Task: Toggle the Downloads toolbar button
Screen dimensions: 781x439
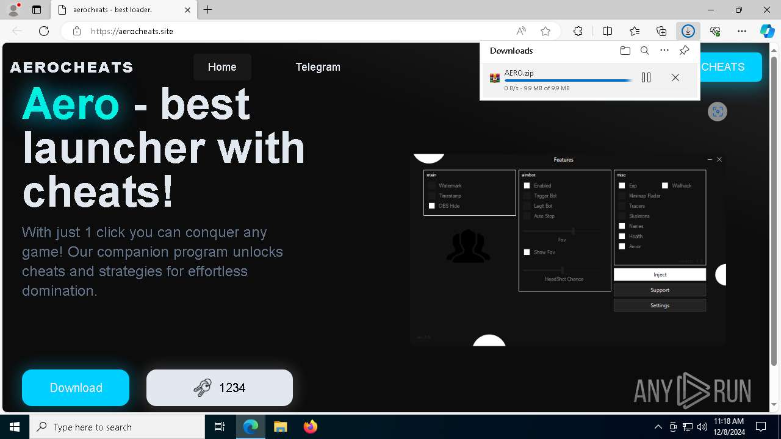Action: [688, 31]
